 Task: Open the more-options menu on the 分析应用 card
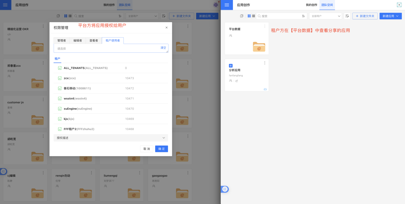pyautogui.click(x=265, y=63)
